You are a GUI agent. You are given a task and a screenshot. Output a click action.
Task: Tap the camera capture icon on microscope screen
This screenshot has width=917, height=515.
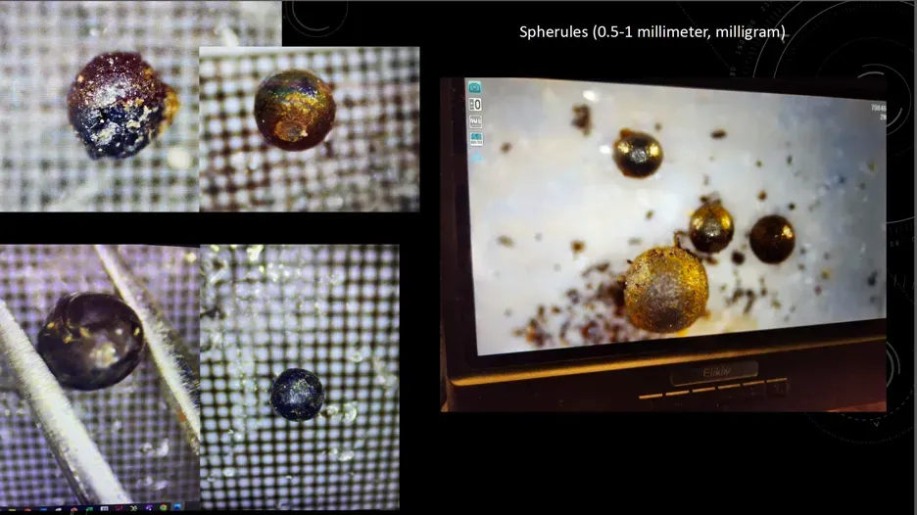point(474,87)
